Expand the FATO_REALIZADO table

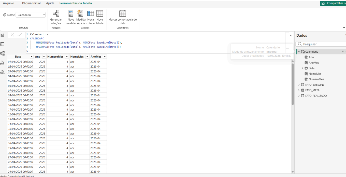(299, 96)
